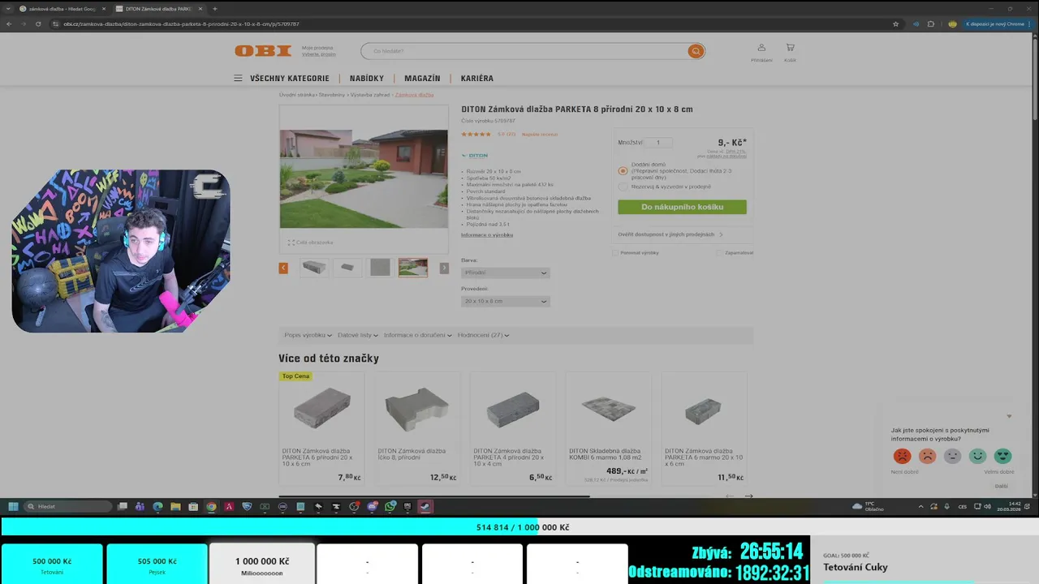Open DITON Zámková dlažba Ičko 8 product card
The image size is (1039, 584).
click(x=416, y=427)
